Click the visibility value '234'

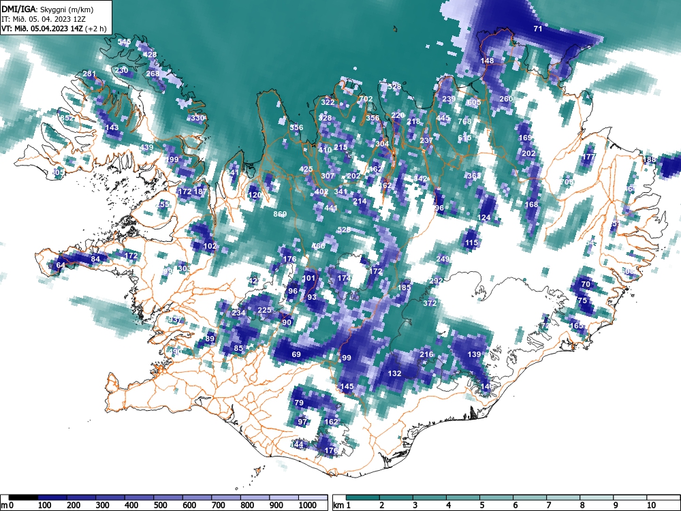[x=238, y=313]
